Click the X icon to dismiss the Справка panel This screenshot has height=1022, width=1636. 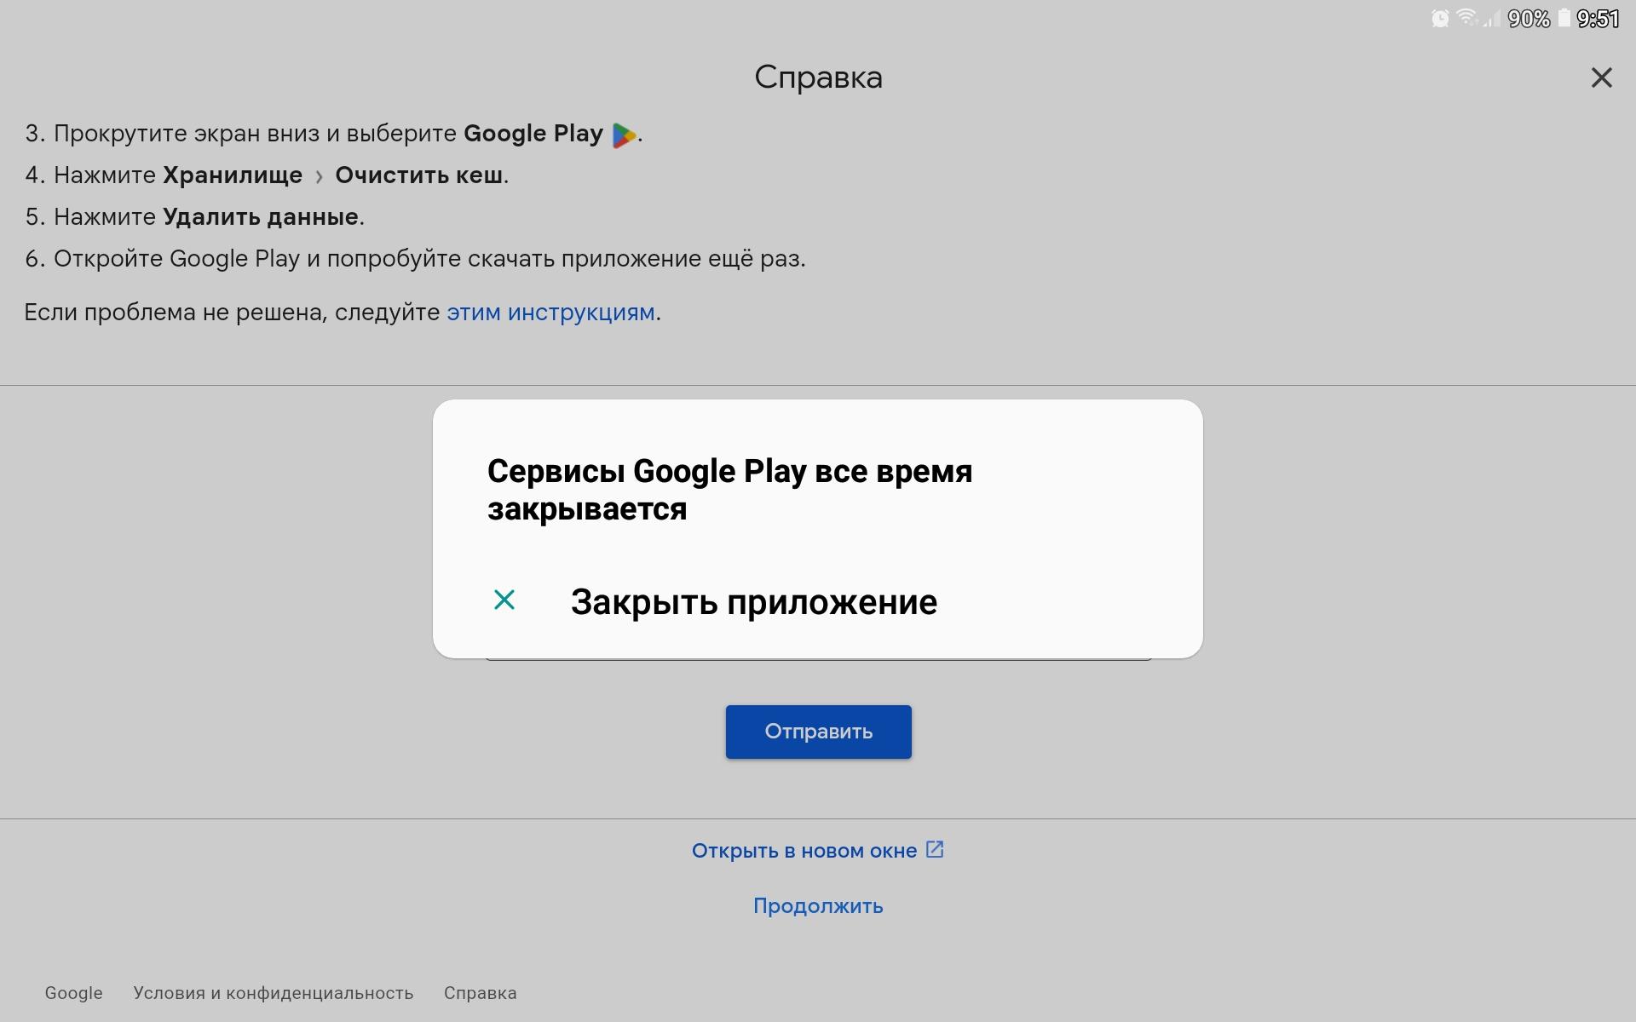coord(1603,78)
